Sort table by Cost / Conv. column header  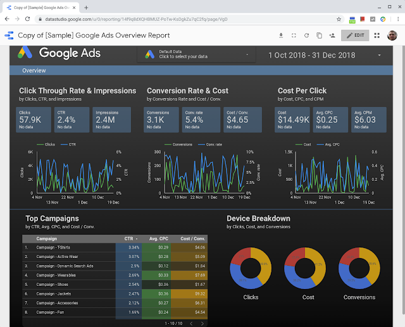tap(192, 238)
